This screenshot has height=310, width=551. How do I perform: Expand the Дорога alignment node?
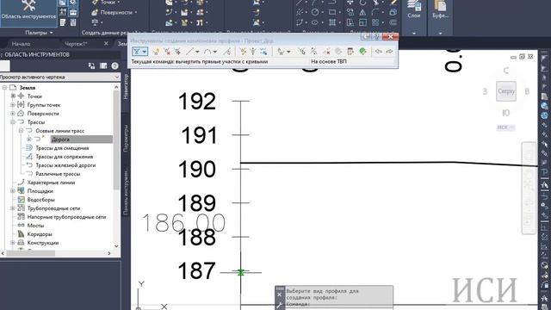(28, 139)
